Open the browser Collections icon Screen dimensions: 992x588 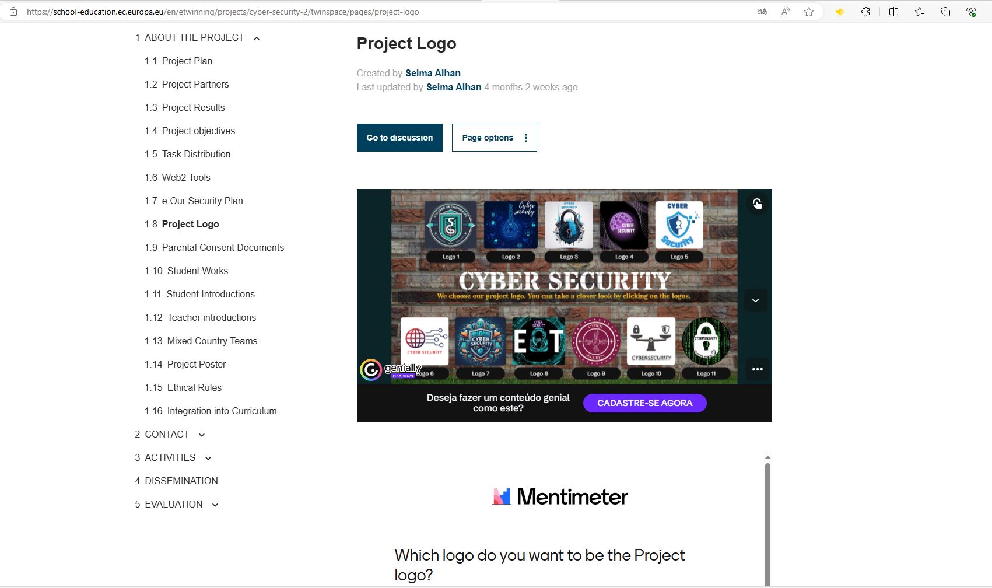[x=945, y=12]
